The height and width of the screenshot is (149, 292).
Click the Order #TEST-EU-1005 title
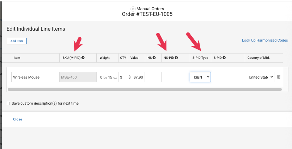pyautogui.click(x=147, y=14)
